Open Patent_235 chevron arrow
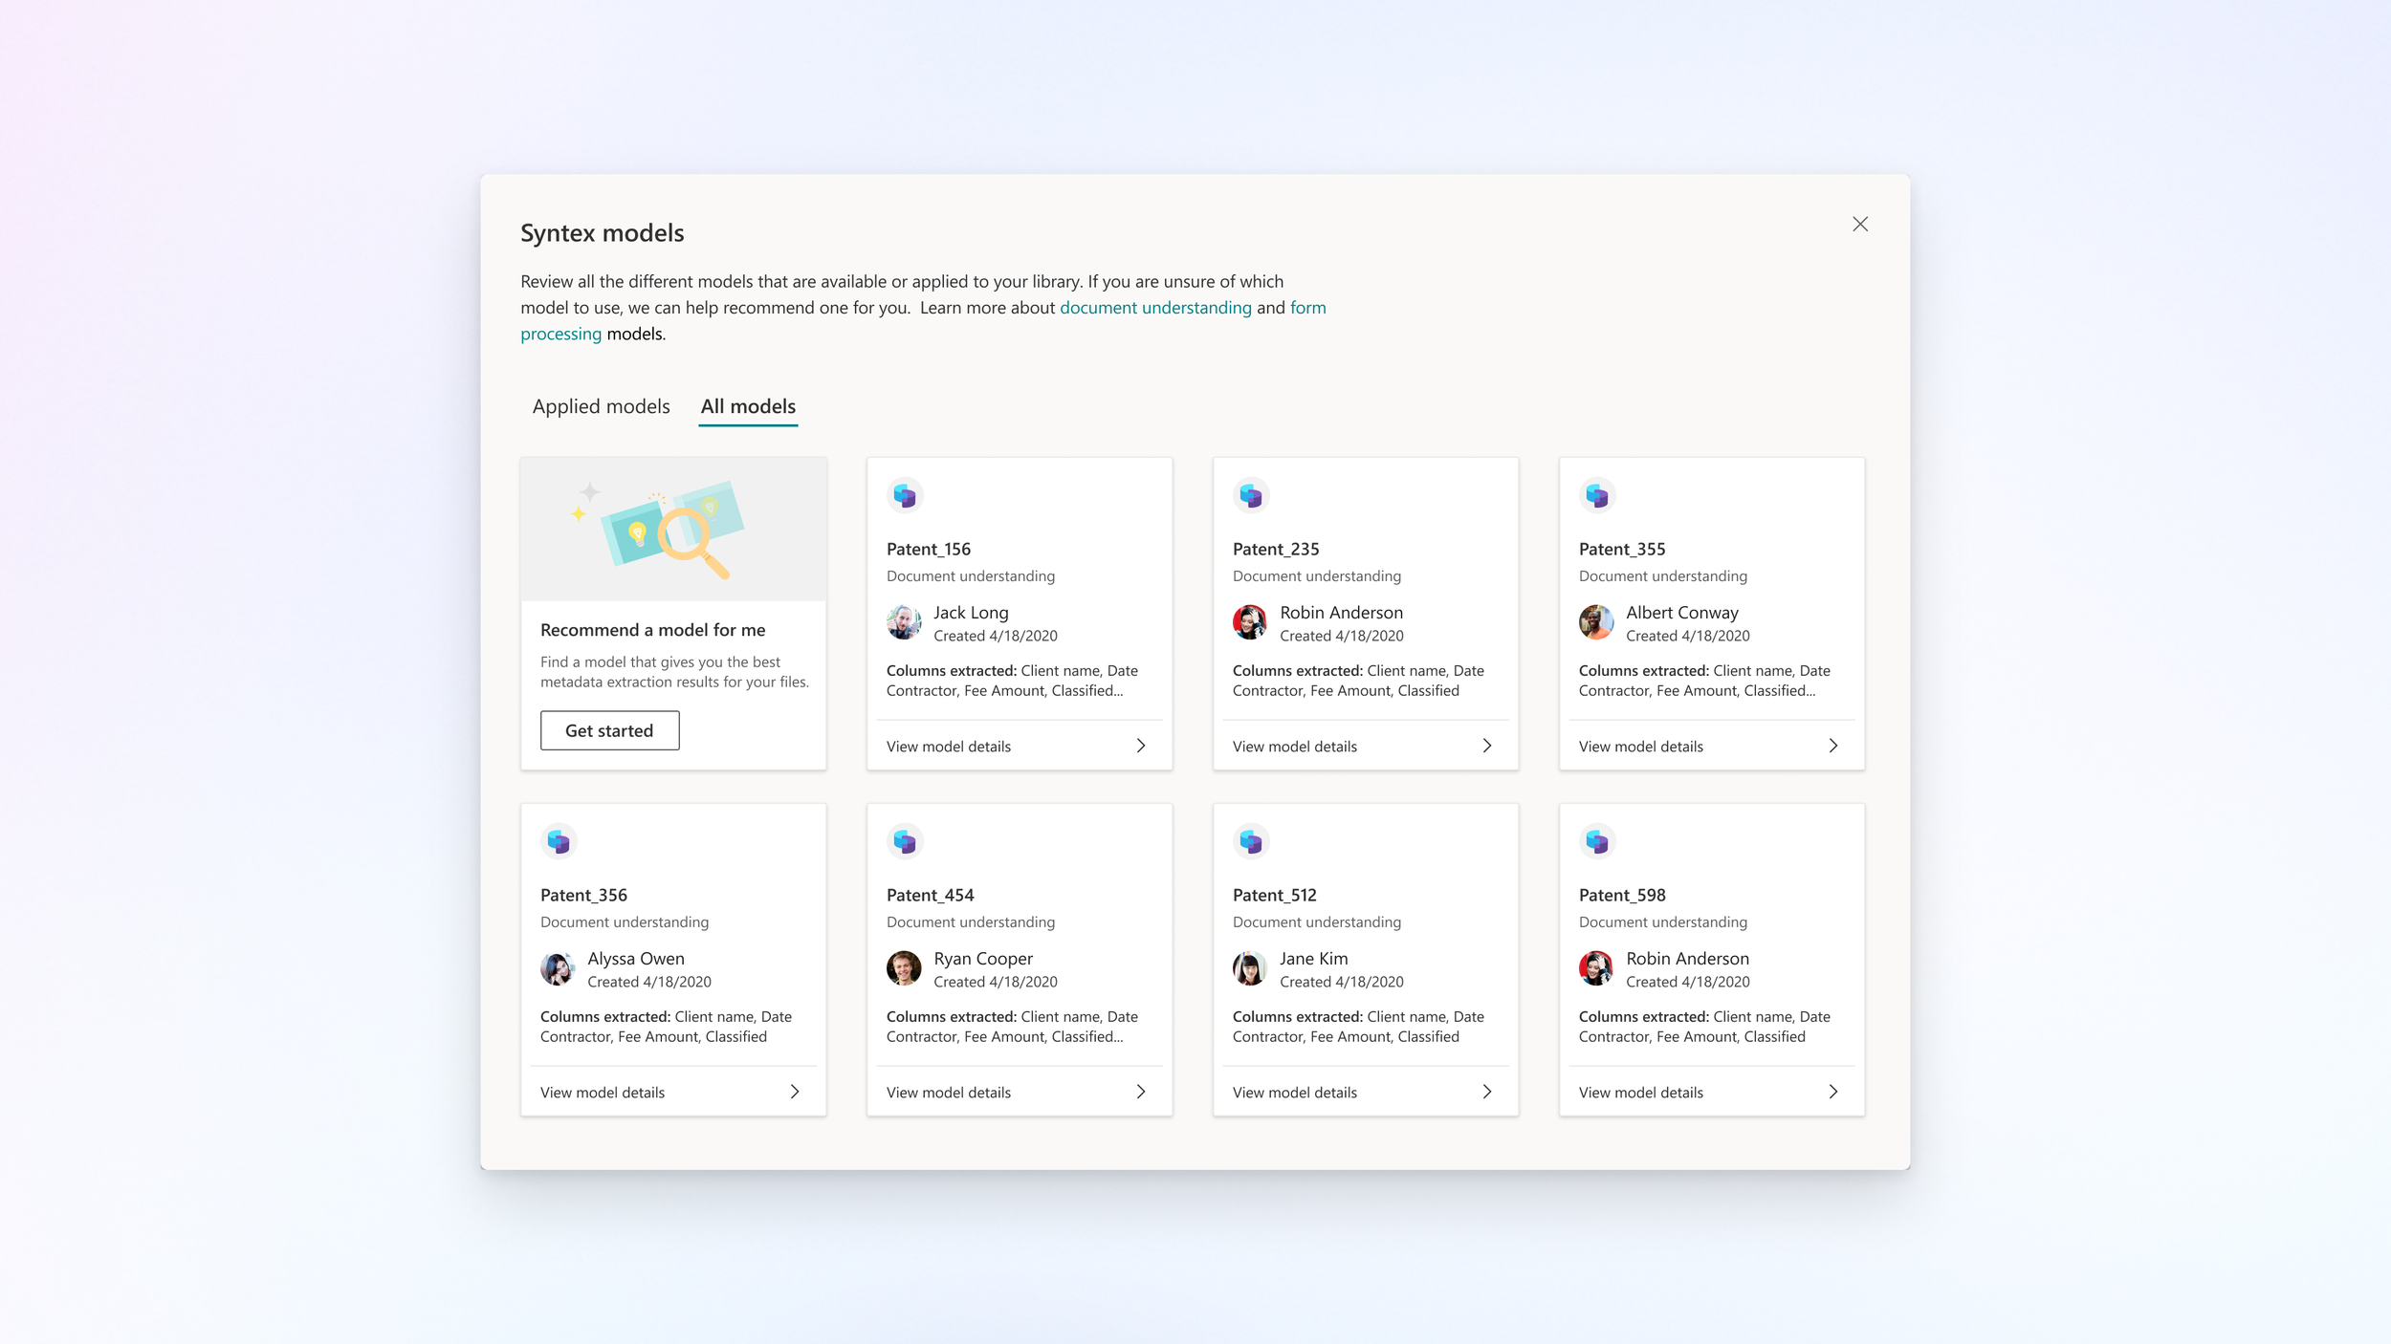Image resolution: width=2391 pixels, height=1344 pixels. pyautogui.click(x=1486, y=746)
